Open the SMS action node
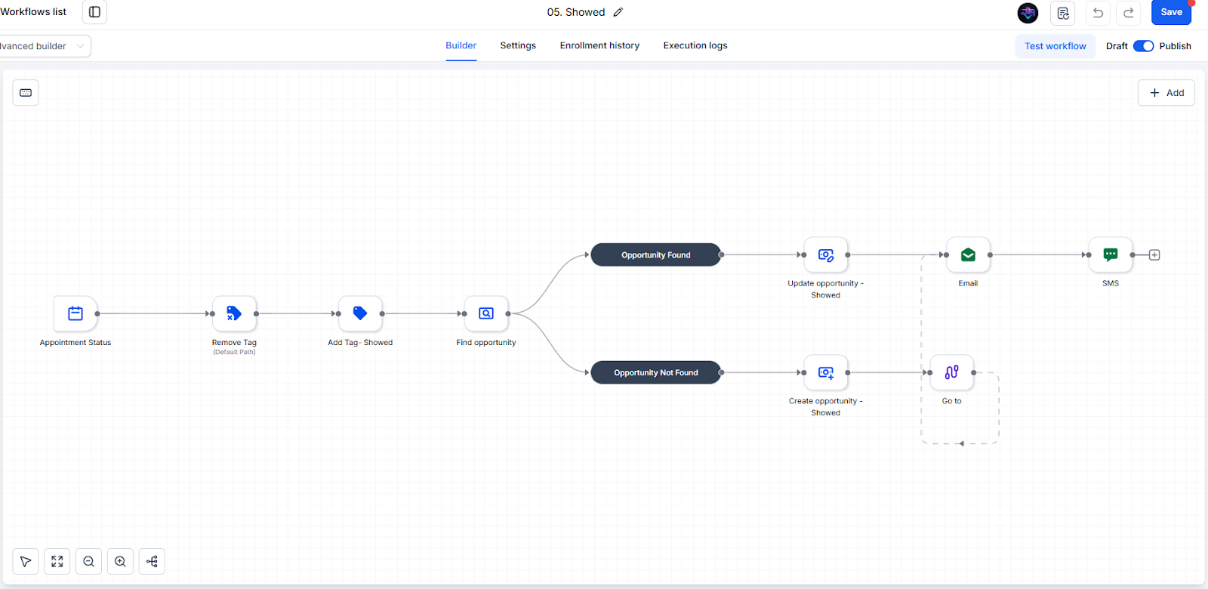Image resolution: width=1208 pixels, height=589 pixels. 1111,255
